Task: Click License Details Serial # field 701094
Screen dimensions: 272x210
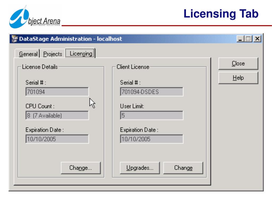Action: point(57,92)
